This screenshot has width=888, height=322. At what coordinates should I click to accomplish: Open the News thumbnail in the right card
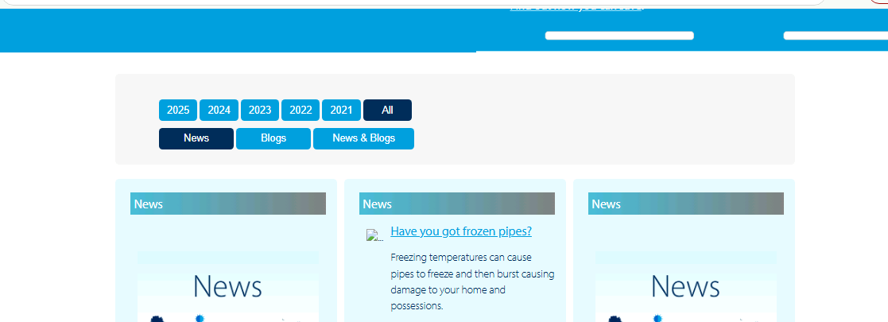pos(685,287)
